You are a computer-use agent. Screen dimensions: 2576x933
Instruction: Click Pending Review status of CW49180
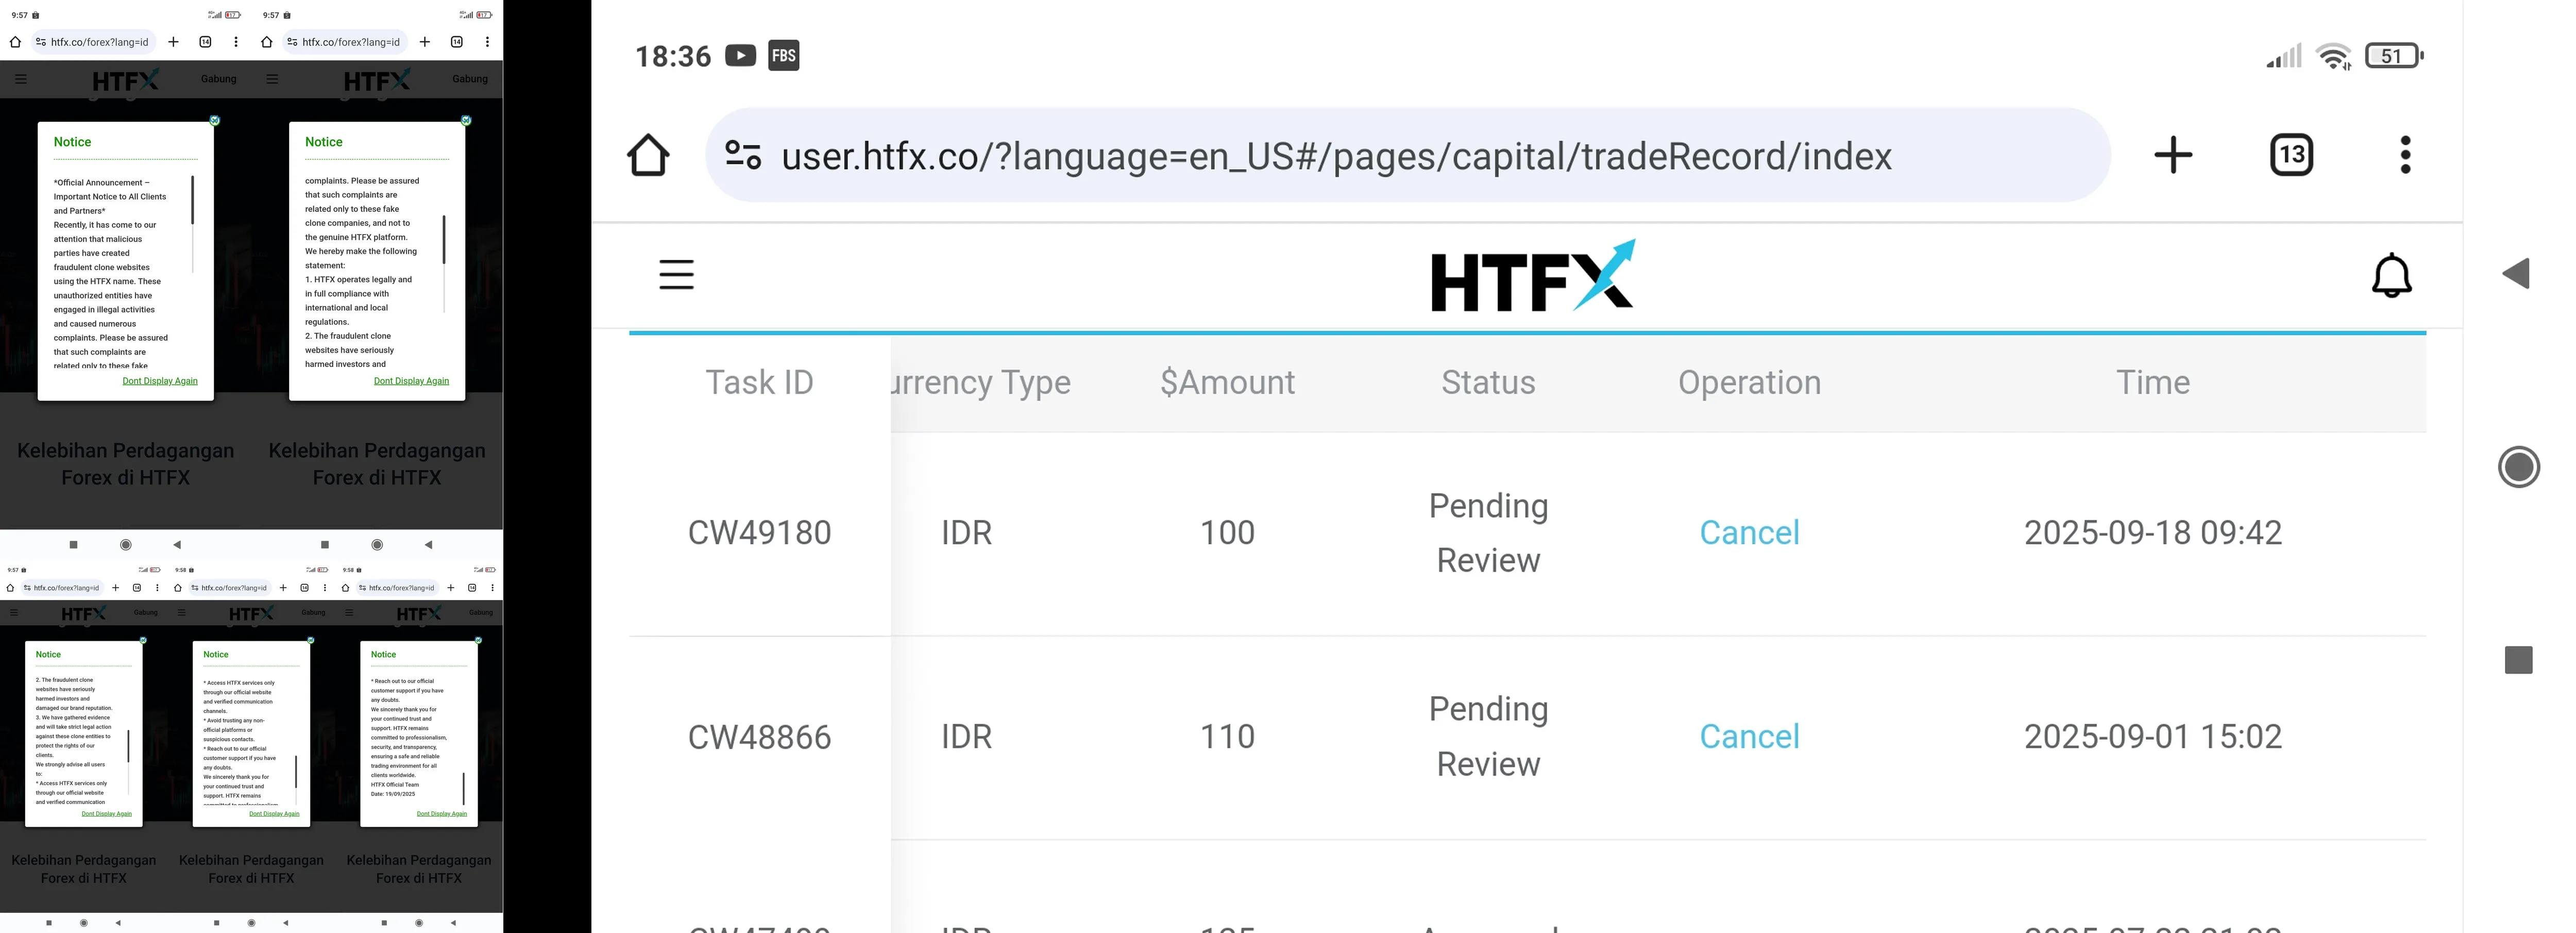click(x=1488, y=533)
